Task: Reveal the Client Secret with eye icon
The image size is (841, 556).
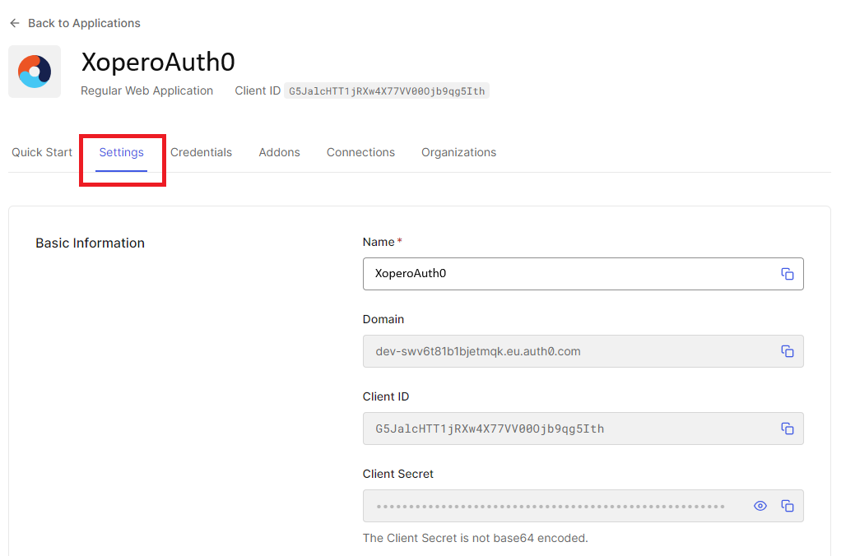Action: click(x=760, y=506)
